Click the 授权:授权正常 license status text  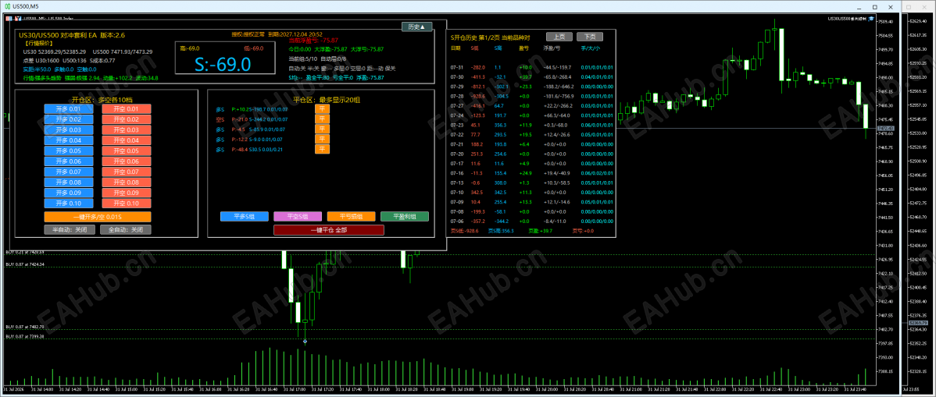pos(248,34)
